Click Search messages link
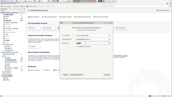The height and width of the screenshot is (97, 172). point(65,17)
